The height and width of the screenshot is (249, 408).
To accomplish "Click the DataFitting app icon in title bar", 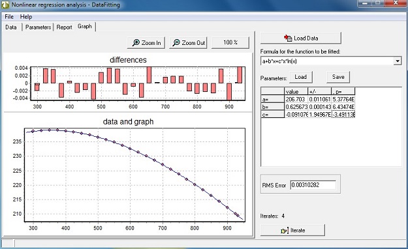I will (5, 5).
